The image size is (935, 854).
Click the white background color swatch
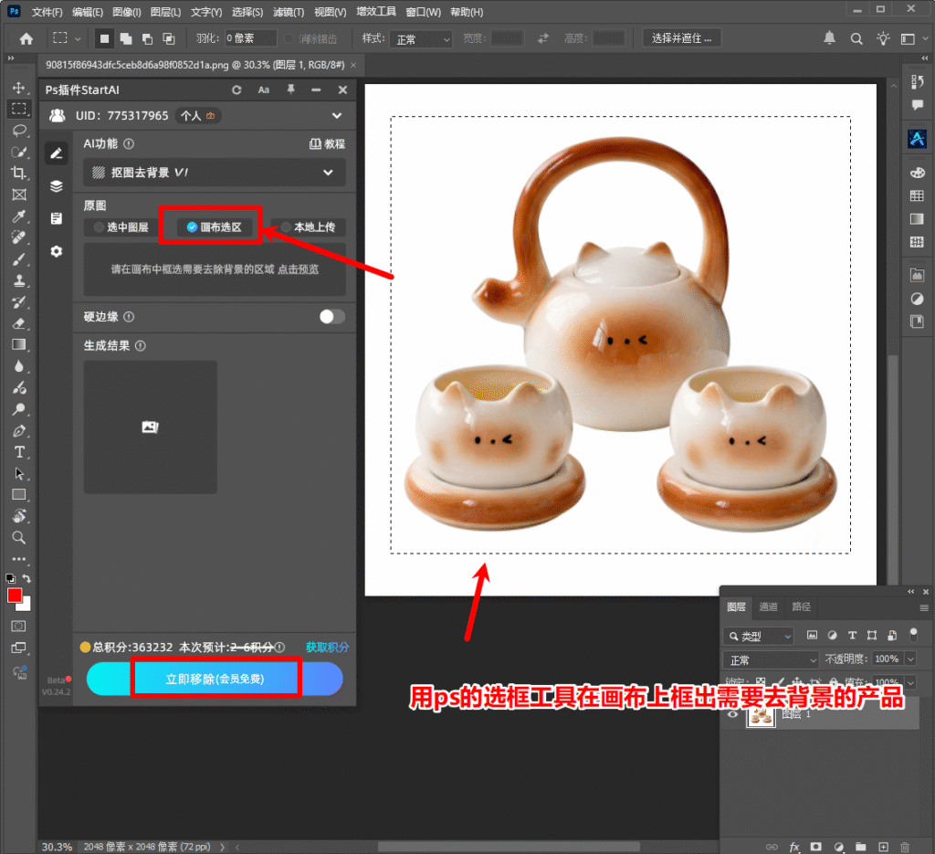(x=25, y=605)
